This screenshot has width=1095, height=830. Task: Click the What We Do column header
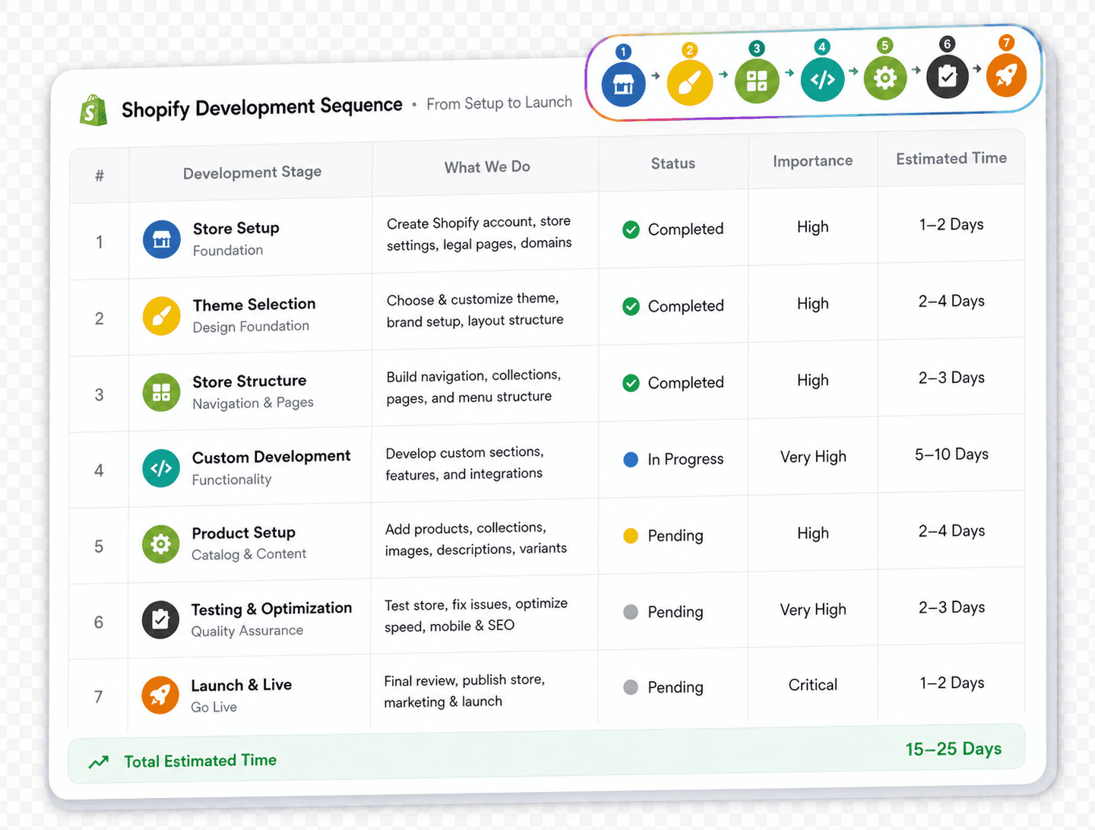coord(487,166)
